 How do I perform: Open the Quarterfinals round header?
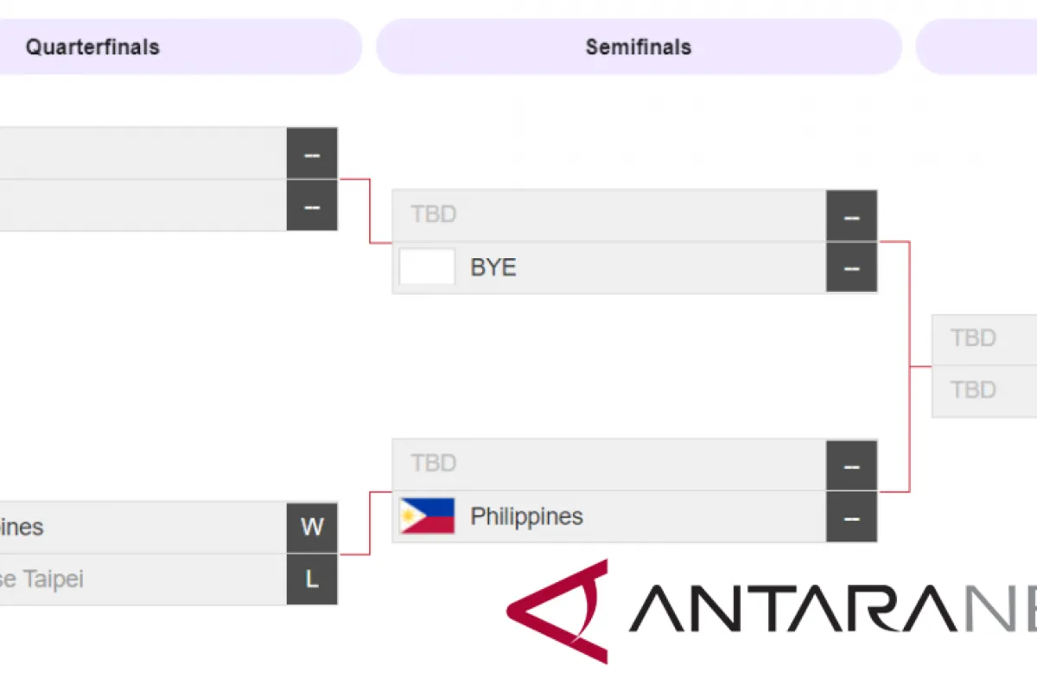pyautogui.click(x=173, y=47)
